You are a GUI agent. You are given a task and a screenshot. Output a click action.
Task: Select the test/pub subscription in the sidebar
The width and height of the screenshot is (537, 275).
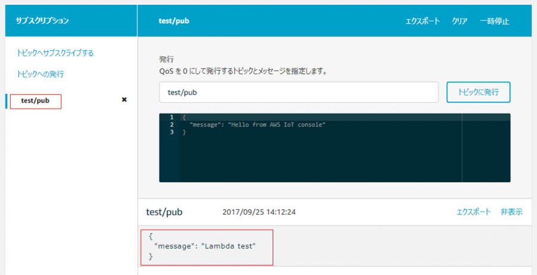point(36,101)
